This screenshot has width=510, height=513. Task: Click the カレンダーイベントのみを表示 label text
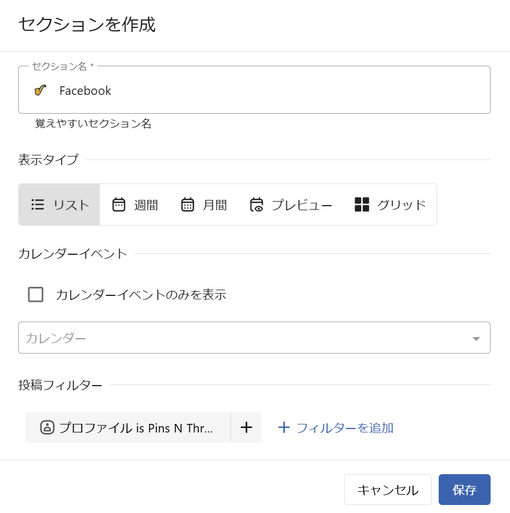141,295
